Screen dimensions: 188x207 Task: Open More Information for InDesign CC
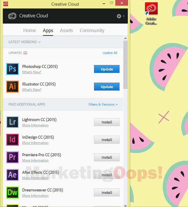coord(35,143)
